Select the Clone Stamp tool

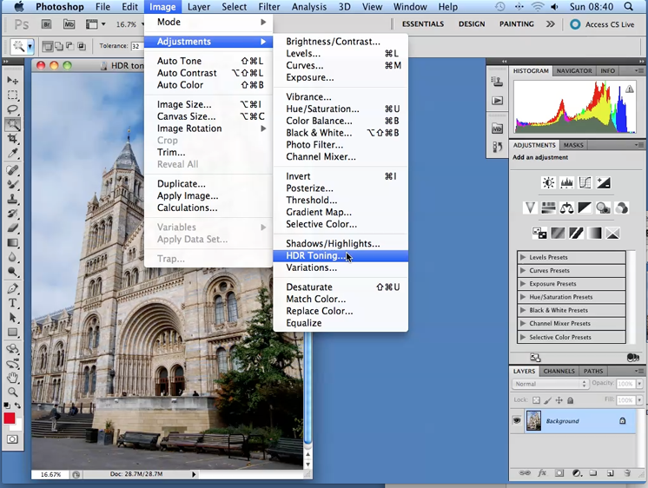pyautogui.click(x=12, y=199)
